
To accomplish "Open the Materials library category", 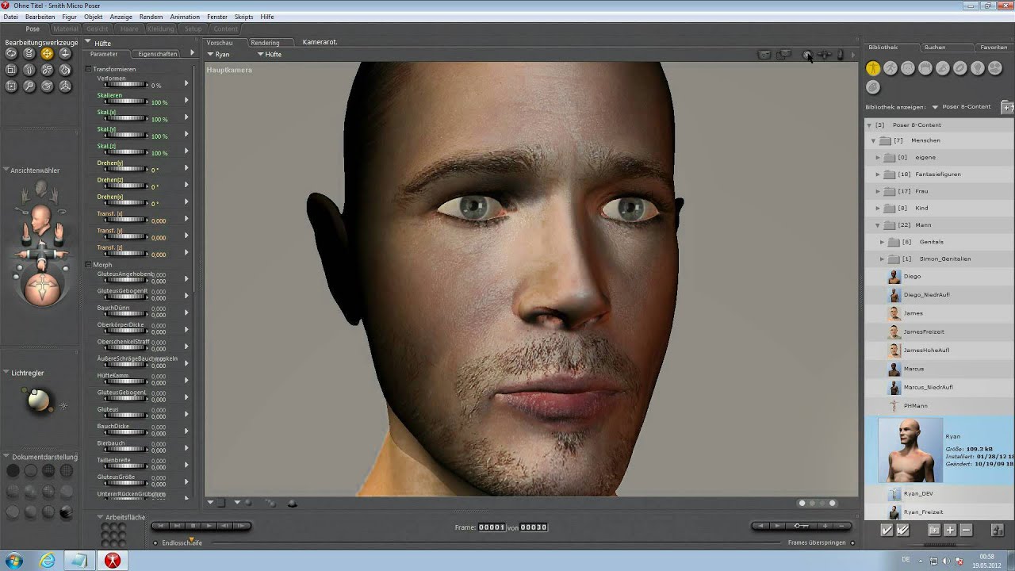I will [873, 86].
